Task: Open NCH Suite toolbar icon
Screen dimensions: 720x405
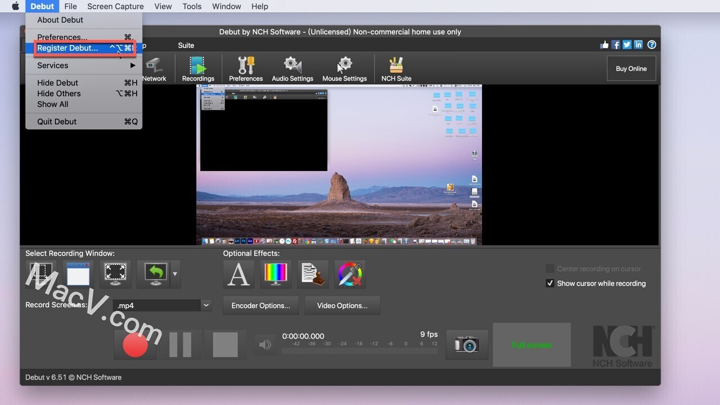Action: (x=396, y=69)
